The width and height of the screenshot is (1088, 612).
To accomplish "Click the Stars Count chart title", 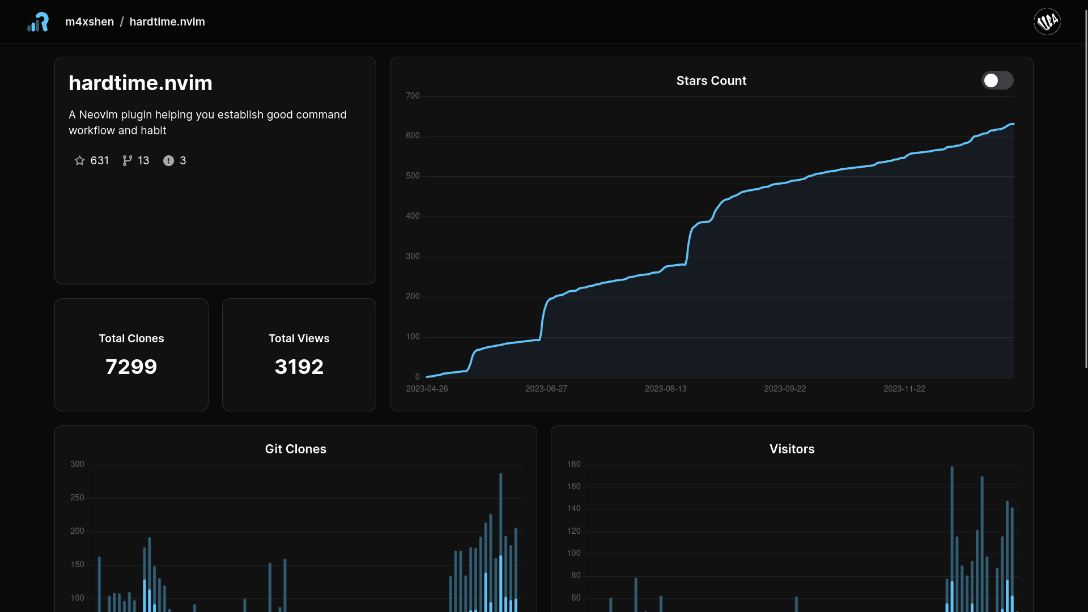I will 711,81.
